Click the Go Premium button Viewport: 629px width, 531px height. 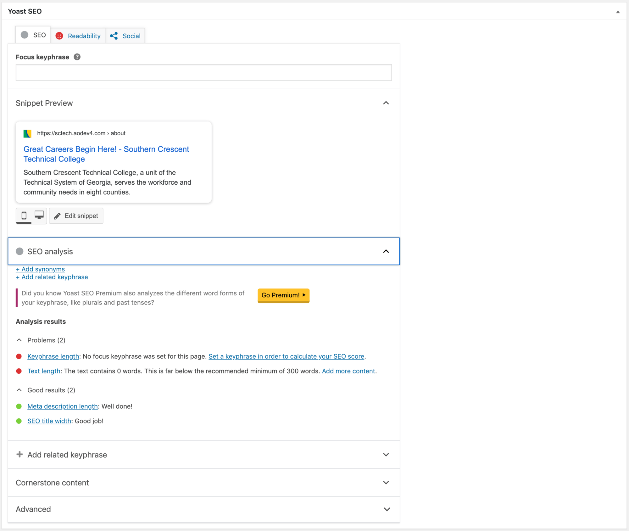[x=283, y=295]
